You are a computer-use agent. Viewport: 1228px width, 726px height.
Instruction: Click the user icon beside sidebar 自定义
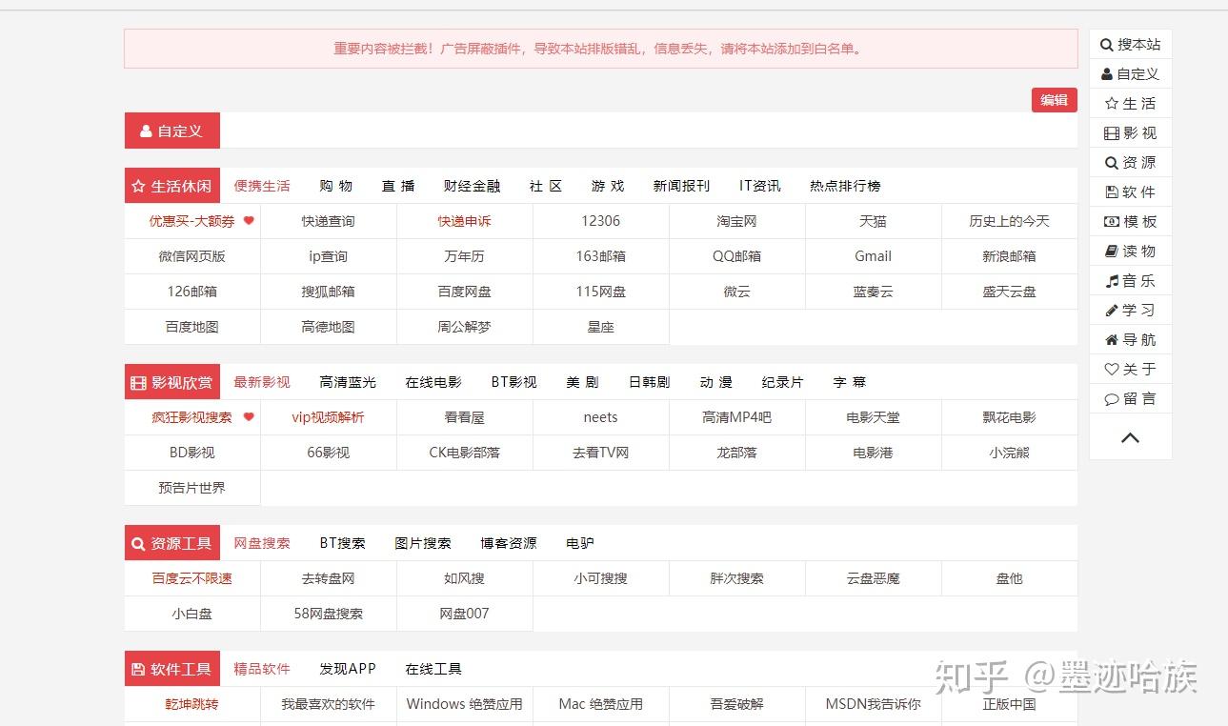tap(1107, 74)
